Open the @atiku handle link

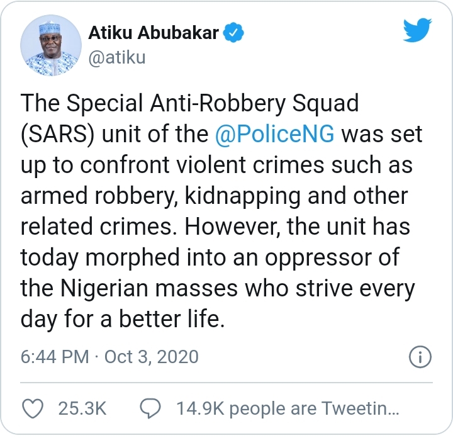click(x=116, y=58)
